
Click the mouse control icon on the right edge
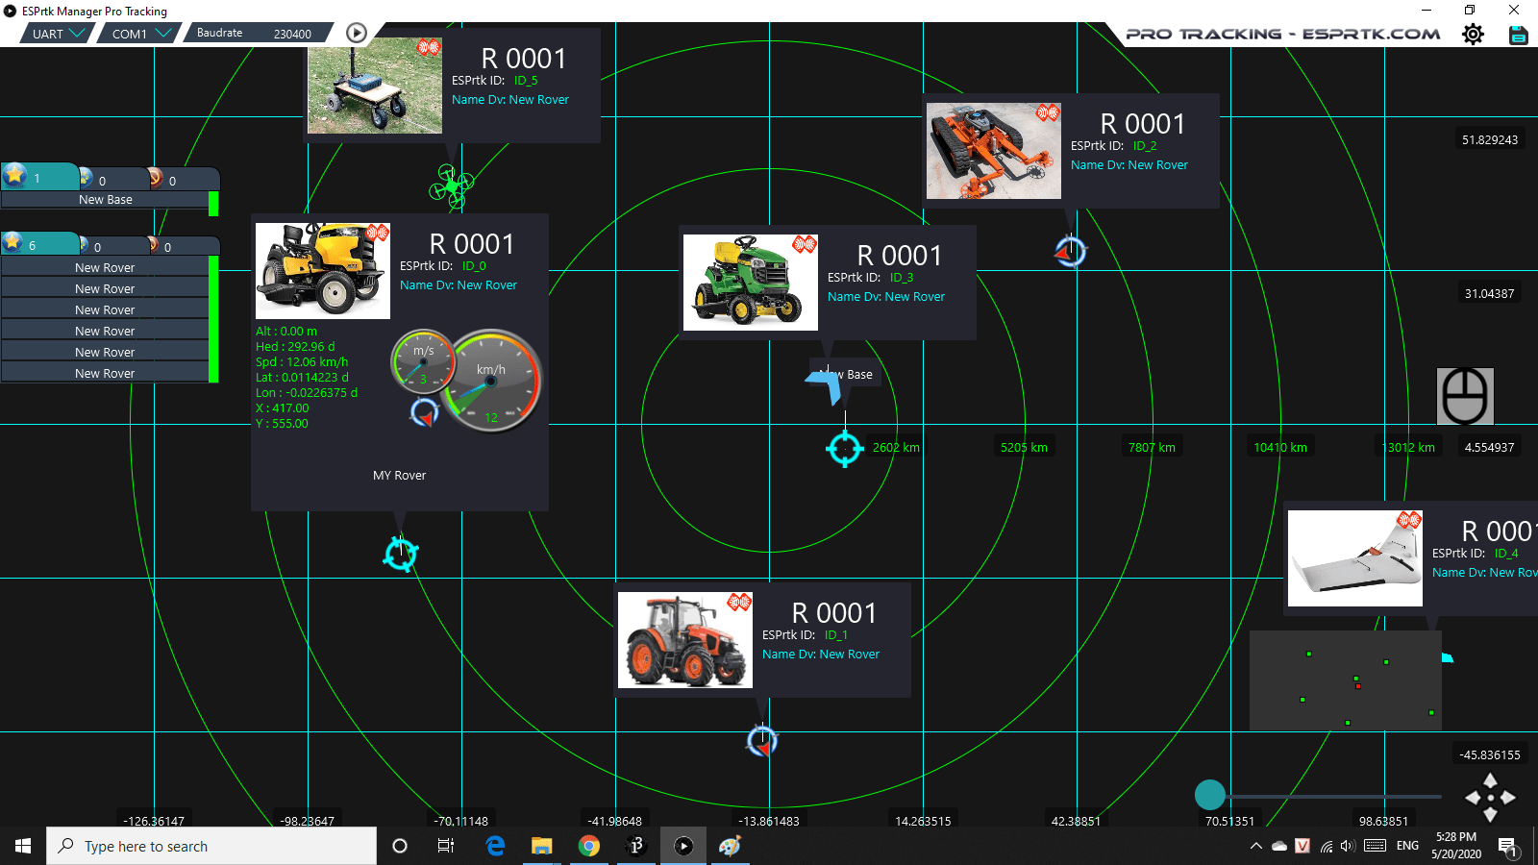1464,395
